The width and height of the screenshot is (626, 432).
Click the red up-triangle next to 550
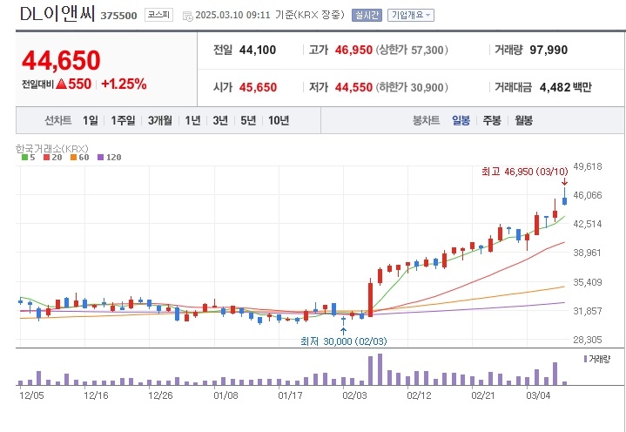[61, 84]
